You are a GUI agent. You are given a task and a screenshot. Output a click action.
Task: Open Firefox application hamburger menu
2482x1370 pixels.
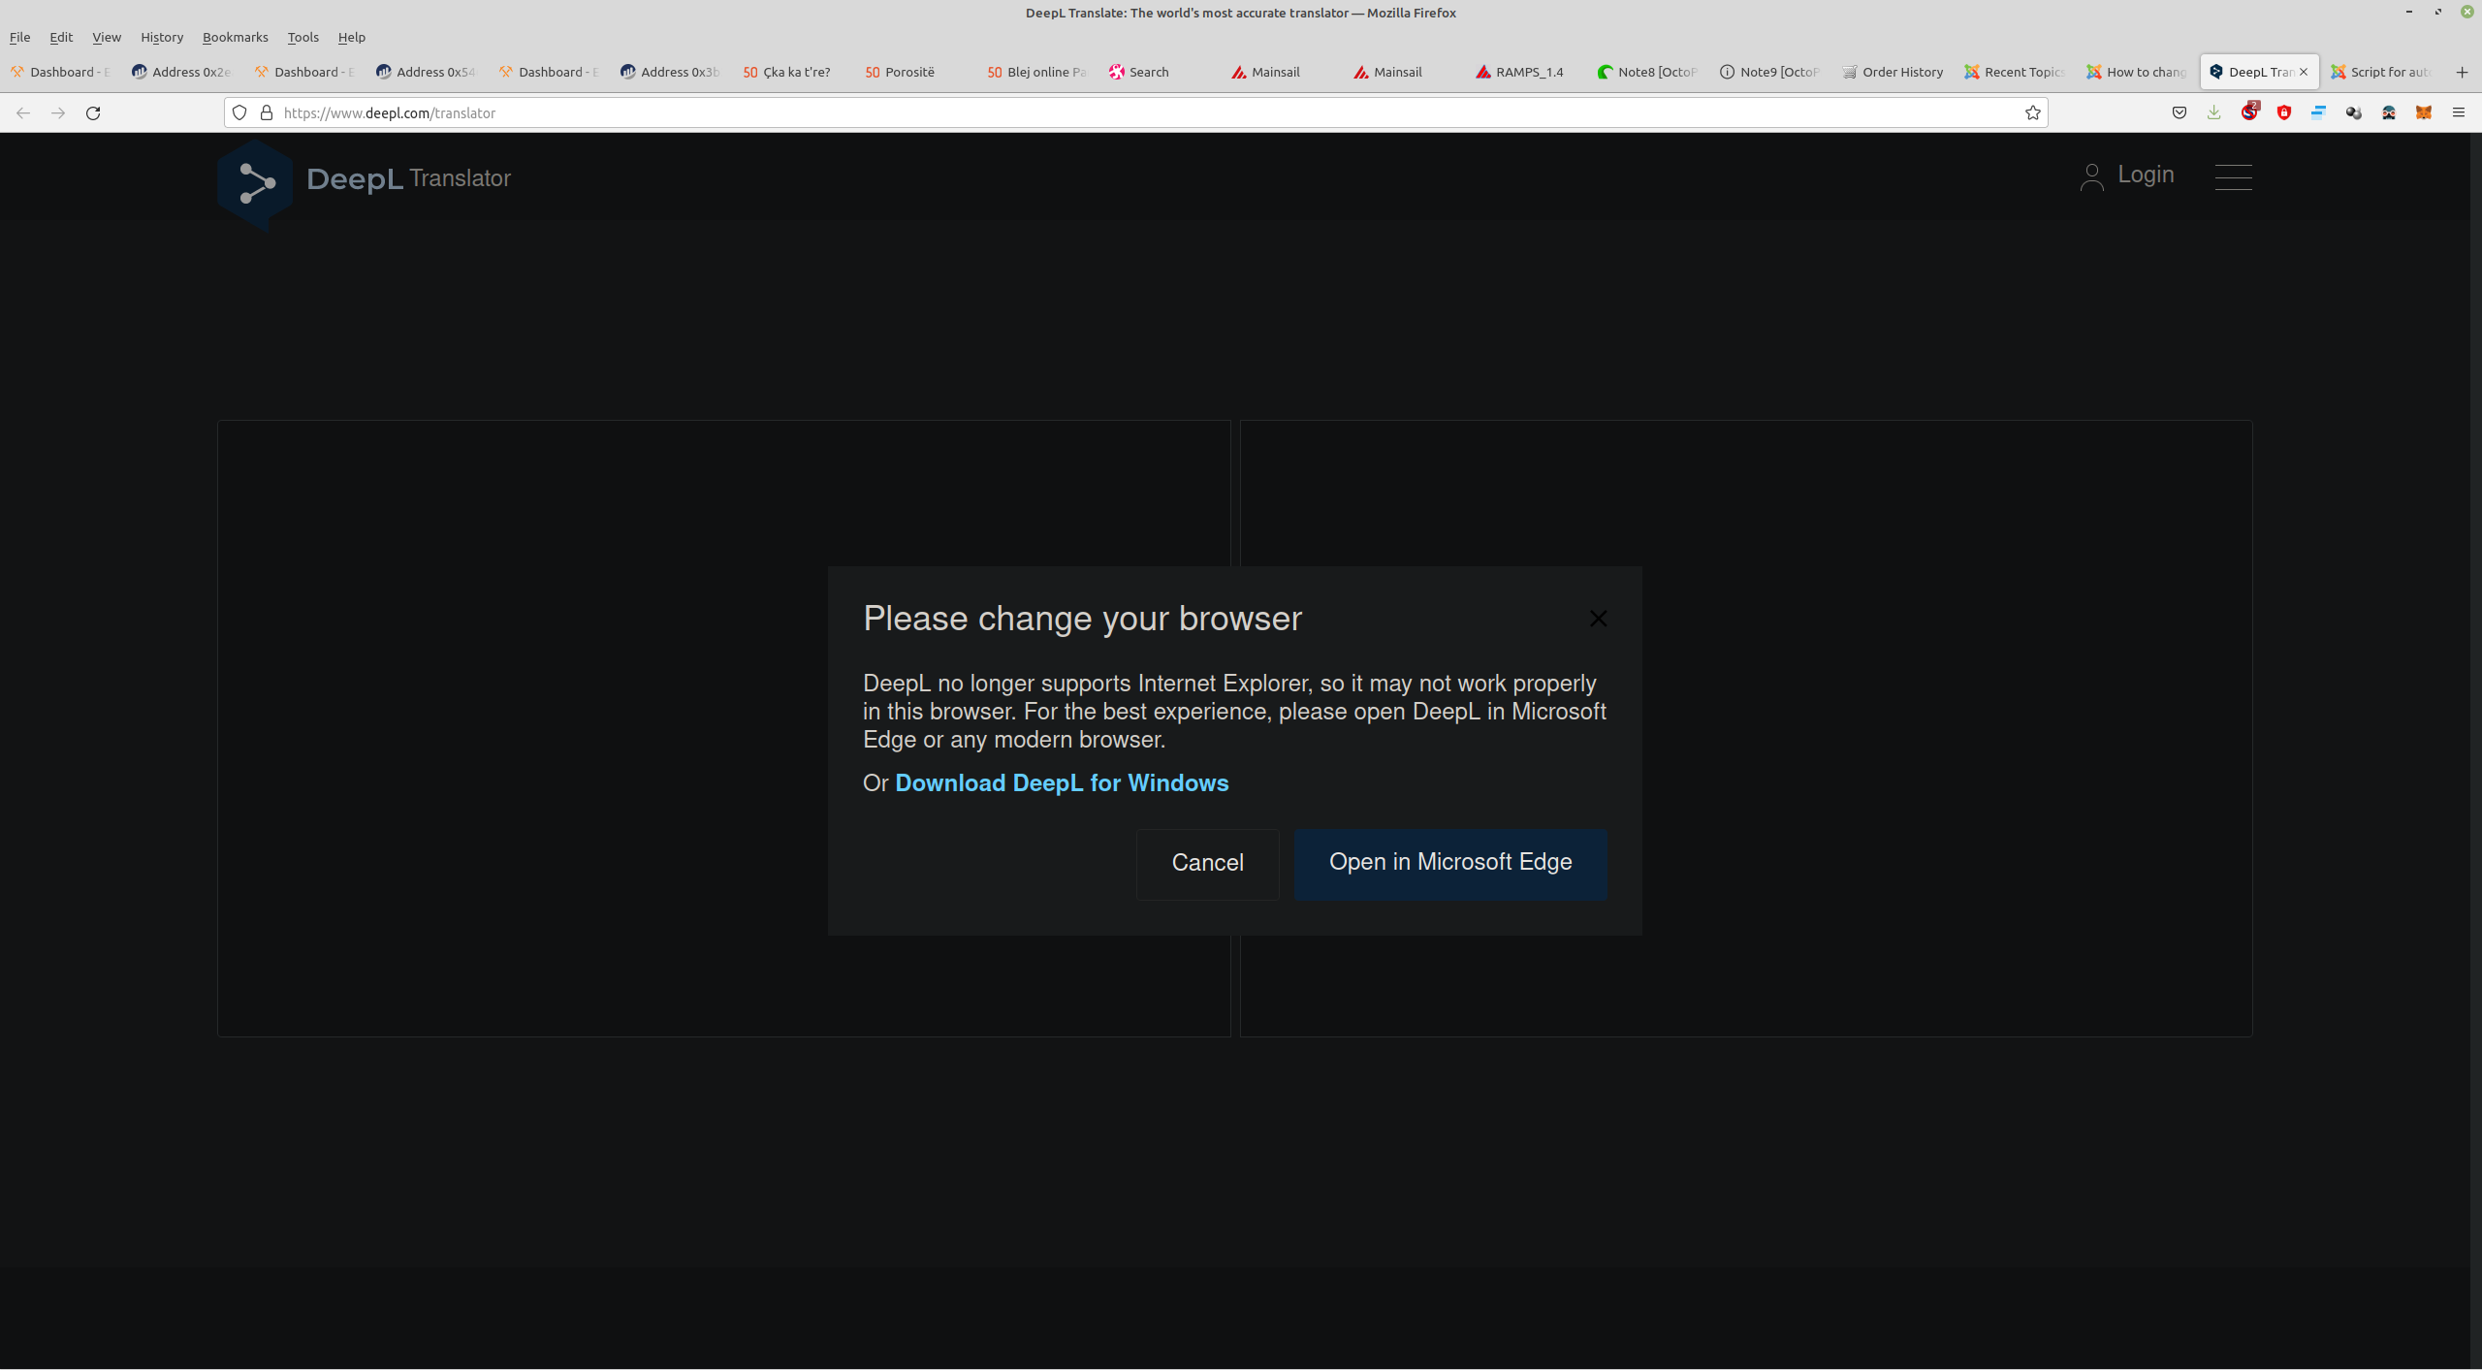click(x=2458, y=112)
